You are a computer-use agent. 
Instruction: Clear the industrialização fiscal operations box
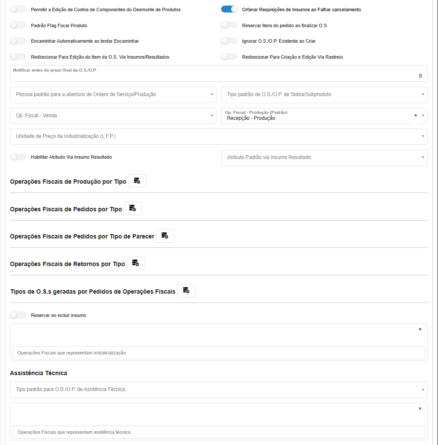coord(420,329)
